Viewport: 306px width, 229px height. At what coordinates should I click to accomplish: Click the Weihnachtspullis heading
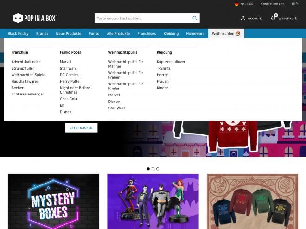point(123,52)
